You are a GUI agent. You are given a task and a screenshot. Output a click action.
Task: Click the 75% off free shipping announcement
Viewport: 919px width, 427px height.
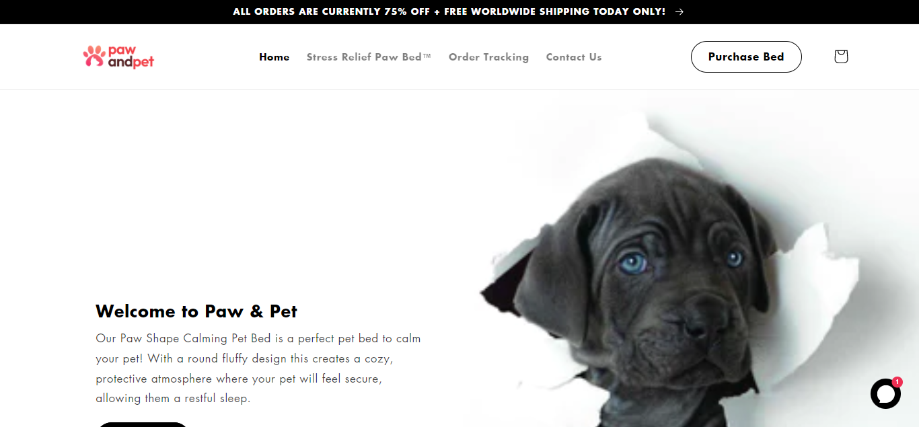coord(449,11)
